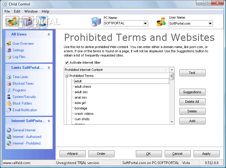Click the User Overview icon

[9, 44]
